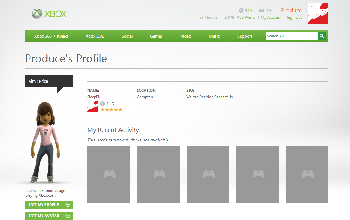The width and height of the screenshot is (350, 220).
Task: Click the Microsoft Points coin icon
Action: coord(233,17)
